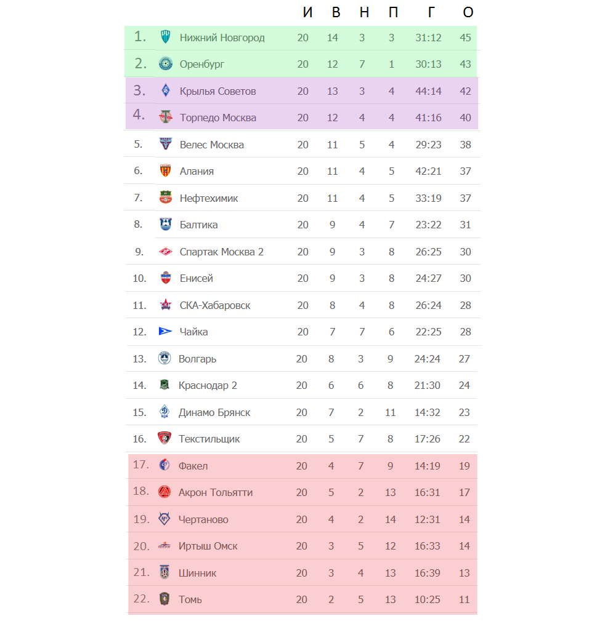The image size is (589, 624).
Task: Click the Динамо Брянск crest
Action: pyautogui.click(x=164, y=412)
